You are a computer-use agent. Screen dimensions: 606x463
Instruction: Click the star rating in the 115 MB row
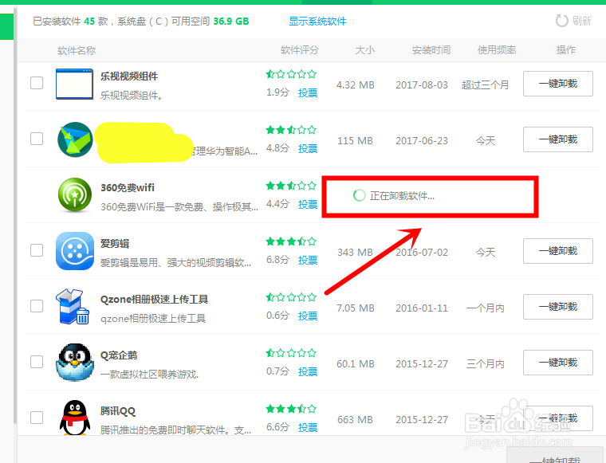(291, 130)
